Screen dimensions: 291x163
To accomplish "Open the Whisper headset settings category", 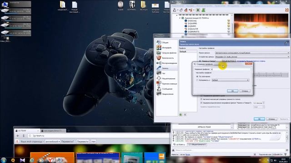I will pos(166,78).
